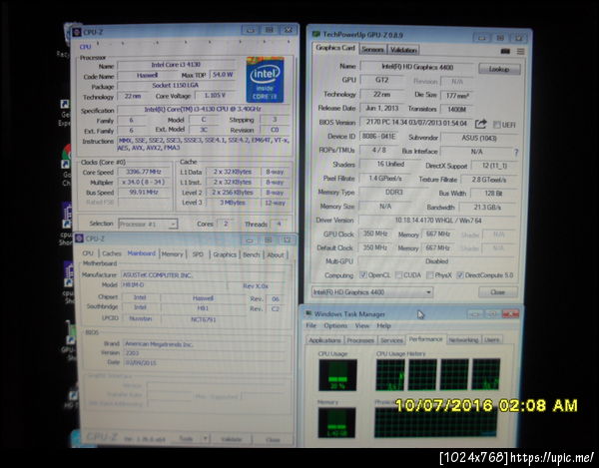Image resolution: width=599 pixels, height=468 pixels.
Task: Click the CPU Usage meter graph
Action: point(337,375)
